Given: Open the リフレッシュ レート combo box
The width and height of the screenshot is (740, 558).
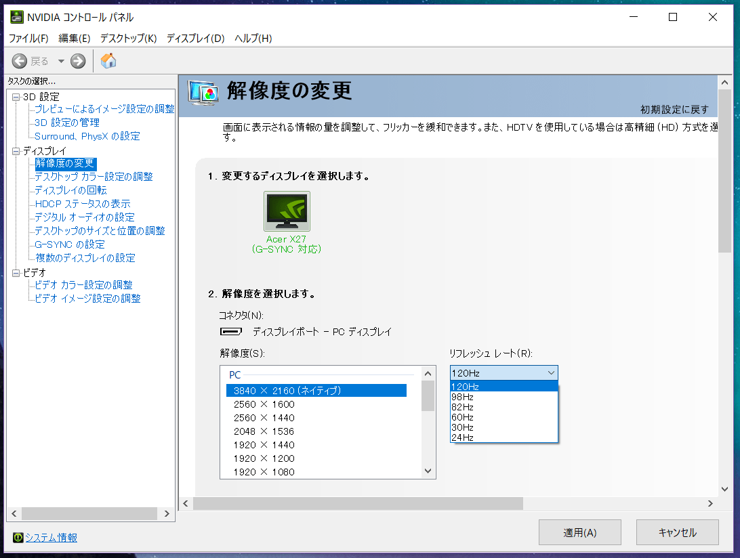Looking at the screenshot, I should [x=503, y=373].
